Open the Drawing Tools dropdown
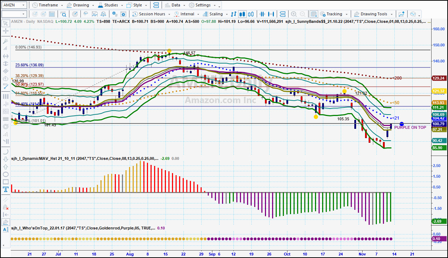The image size is (448, 258). point(392,14)
